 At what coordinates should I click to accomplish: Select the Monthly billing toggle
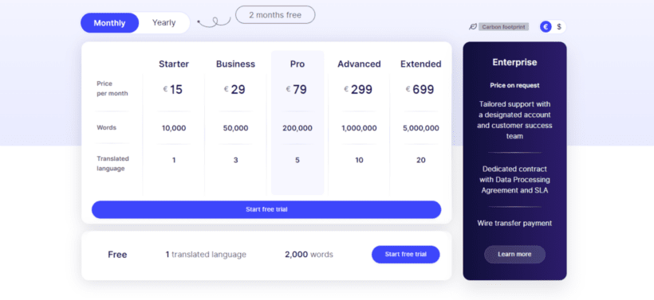click(110, 23)
